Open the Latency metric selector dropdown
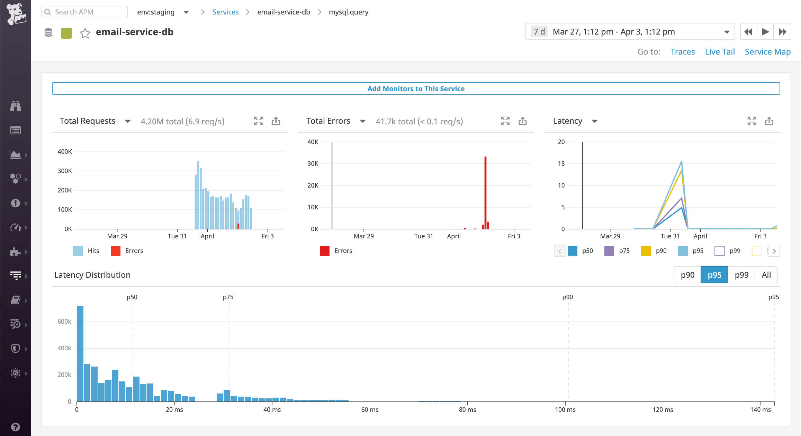The width and height of the screenshot is (801, 436). [x=594, y=121]
